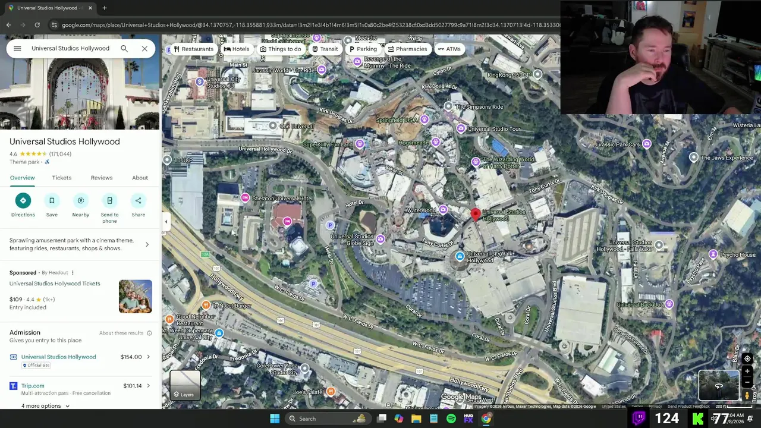Select The Simpsons Ride marker

448,106
